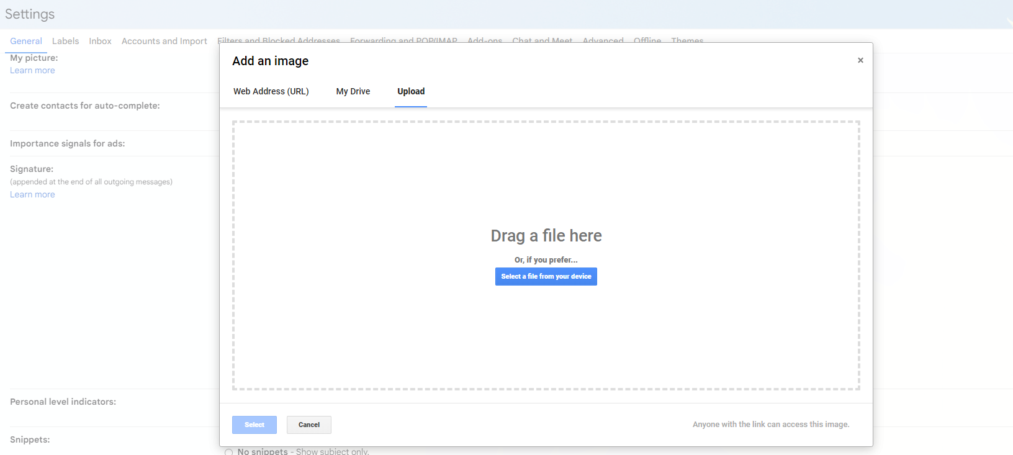Image resolution: width=1013 pixels, height=455 pixels.
Task: Go to the Offline settings tab
Action: (647, 40)
